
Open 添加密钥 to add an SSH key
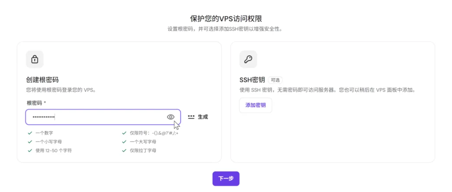256,105
